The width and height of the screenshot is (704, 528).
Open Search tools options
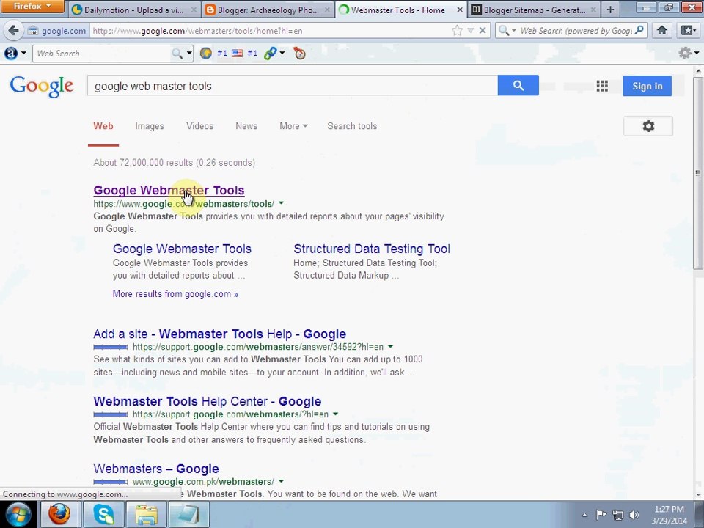pos(352,126)
